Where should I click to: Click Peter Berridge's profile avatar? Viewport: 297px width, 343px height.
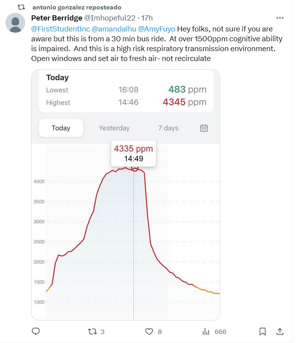tap(16, 23)
